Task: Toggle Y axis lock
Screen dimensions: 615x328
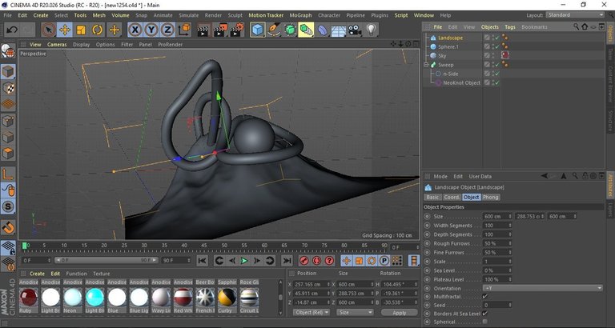Action: click(151, 30)
